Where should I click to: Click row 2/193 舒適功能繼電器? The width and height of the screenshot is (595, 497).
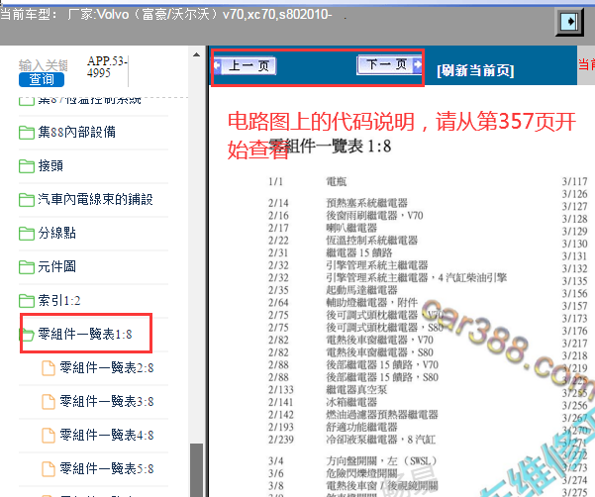333,427
